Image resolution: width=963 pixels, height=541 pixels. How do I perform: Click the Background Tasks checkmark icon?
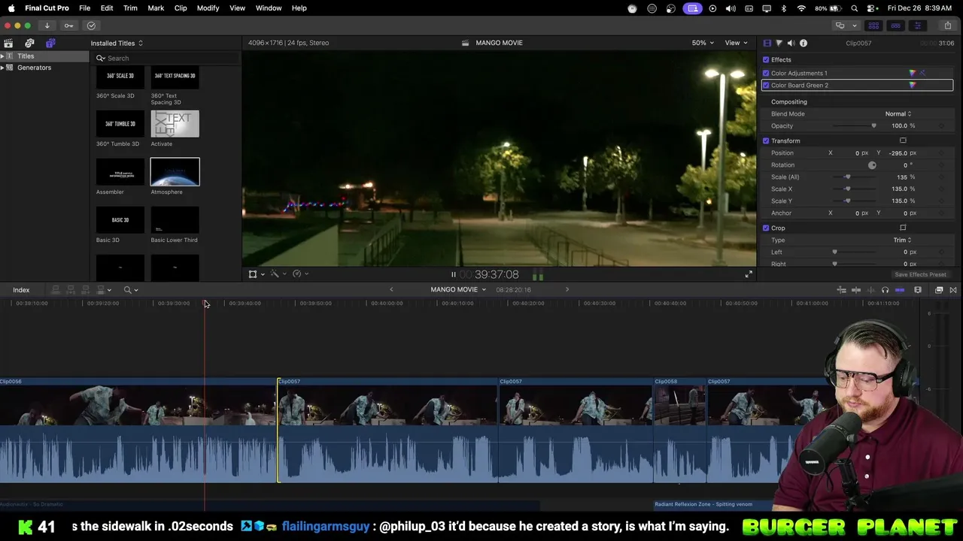coord(91,26)
